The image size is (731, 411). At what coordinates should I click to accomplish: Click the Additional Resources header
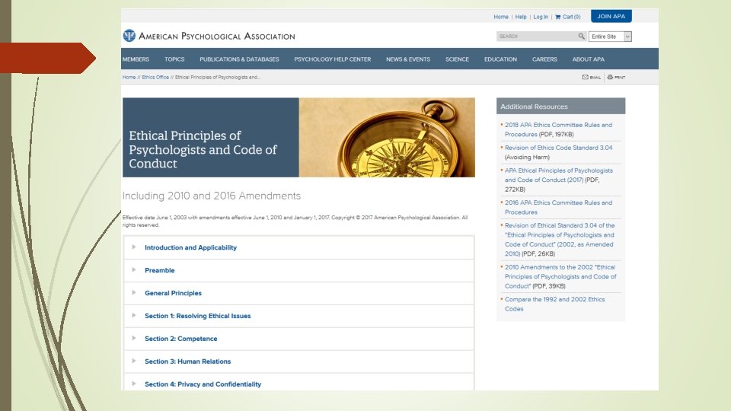click(x=561, y=107)
